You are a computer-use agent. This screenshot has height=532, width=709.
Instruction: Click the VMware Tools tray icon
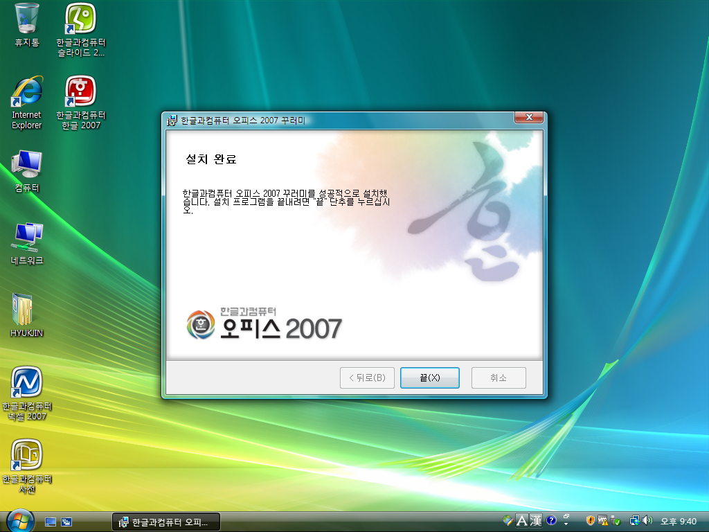(x=602, y=521)
